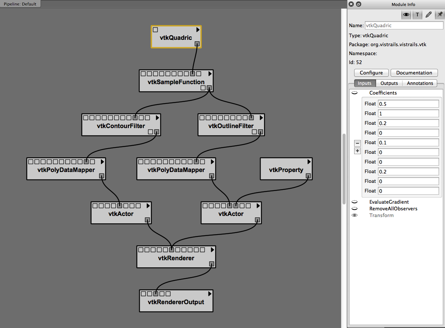Open the vtkRenderer module triangle menu
This screenshot has height=328, width=445.
(212, 250)
